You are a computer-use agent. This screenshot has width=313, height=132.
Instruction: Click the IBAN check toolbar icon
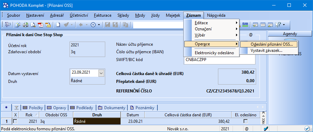coord(245,25)
